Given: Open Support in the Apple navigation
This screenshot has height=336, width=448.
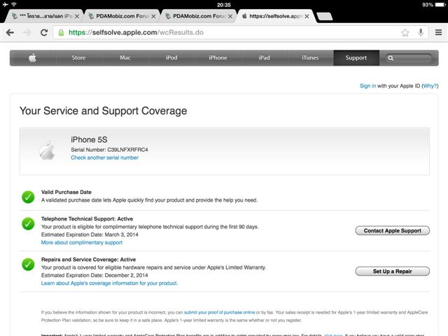Looking at the screenshot, I should pos(356,58).
